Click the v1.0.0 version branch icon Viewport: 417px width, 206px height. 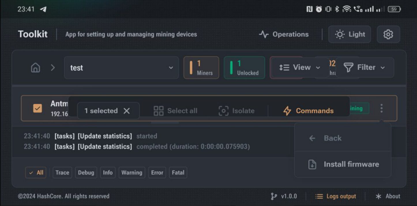(274, 196)
